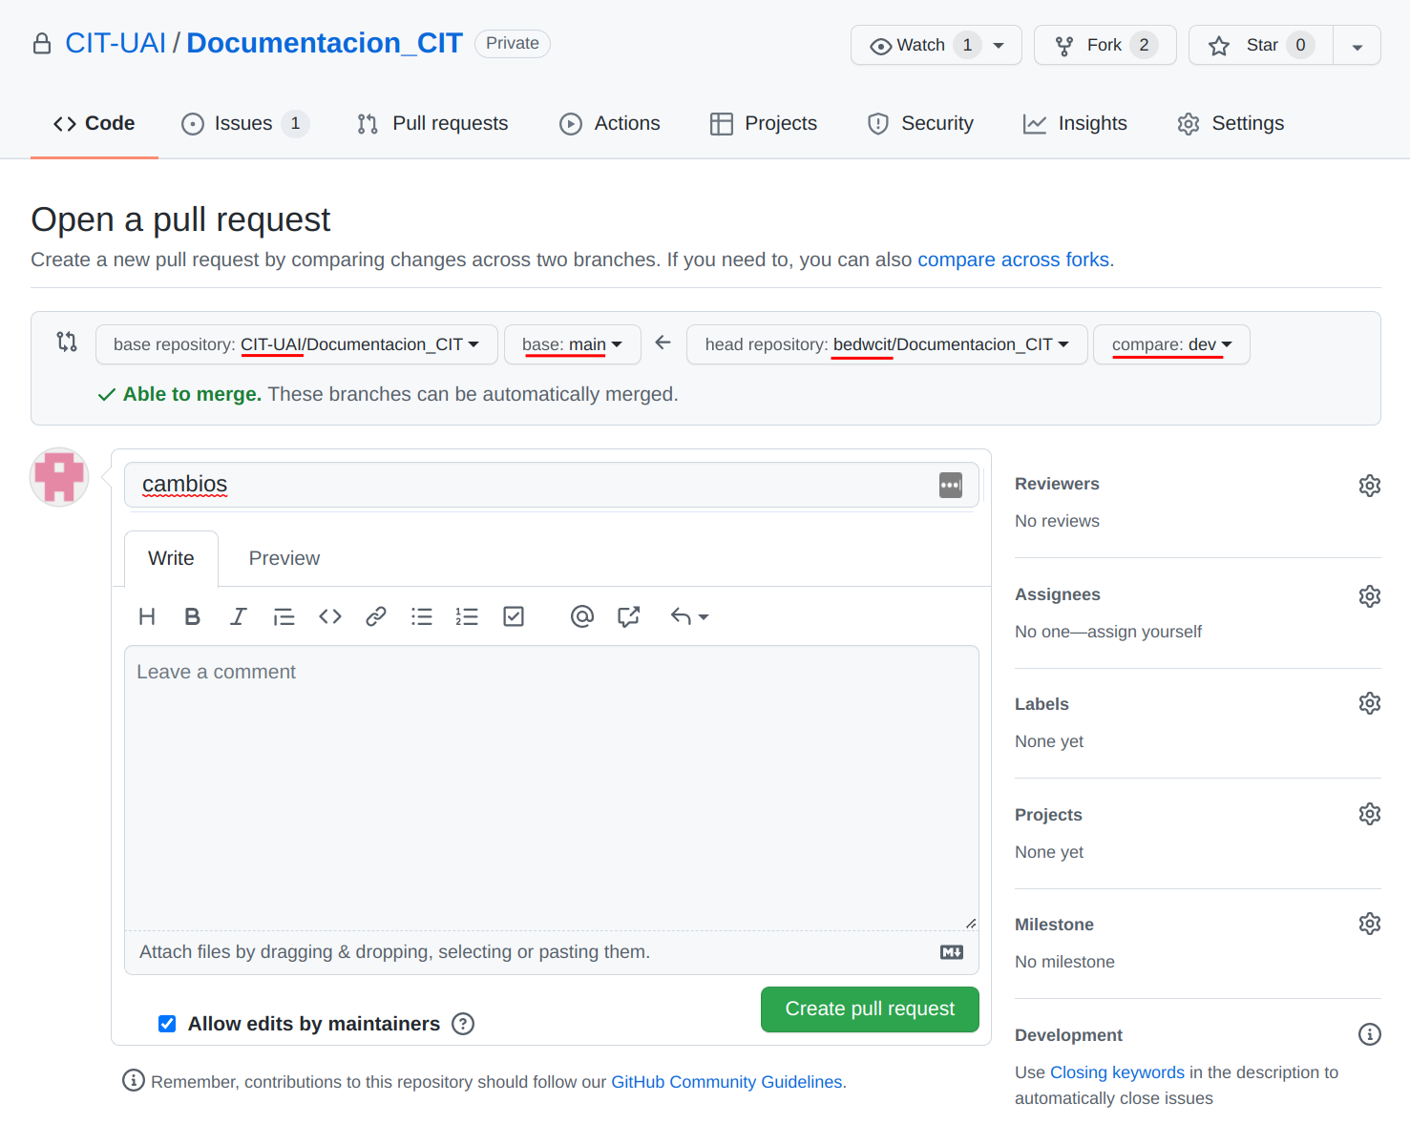The image size is (1410, 1123).
Task: Insert code with the code icon
Action: coord(330,616)
